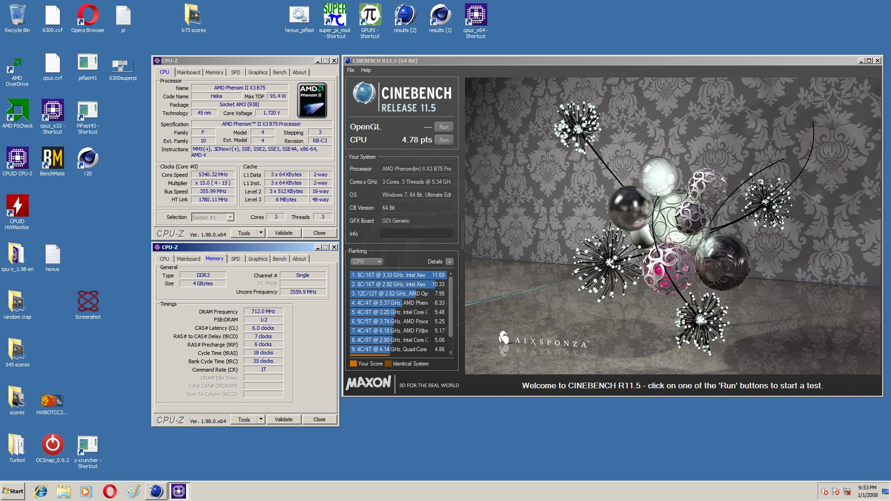Viewport: 891px width, 501px height.
Task: Run the CPU test in Cinebench
Action: point(444,140)
